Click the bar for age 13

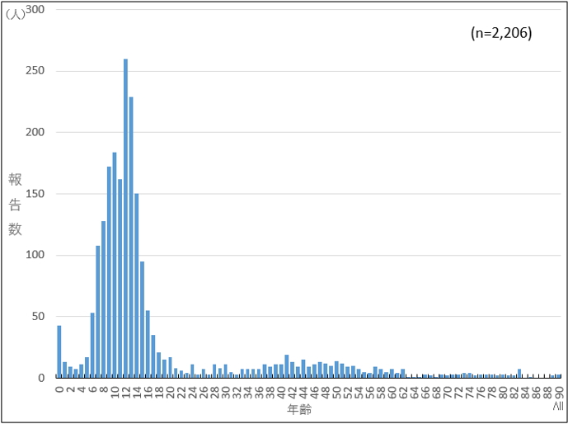point(131,238)
